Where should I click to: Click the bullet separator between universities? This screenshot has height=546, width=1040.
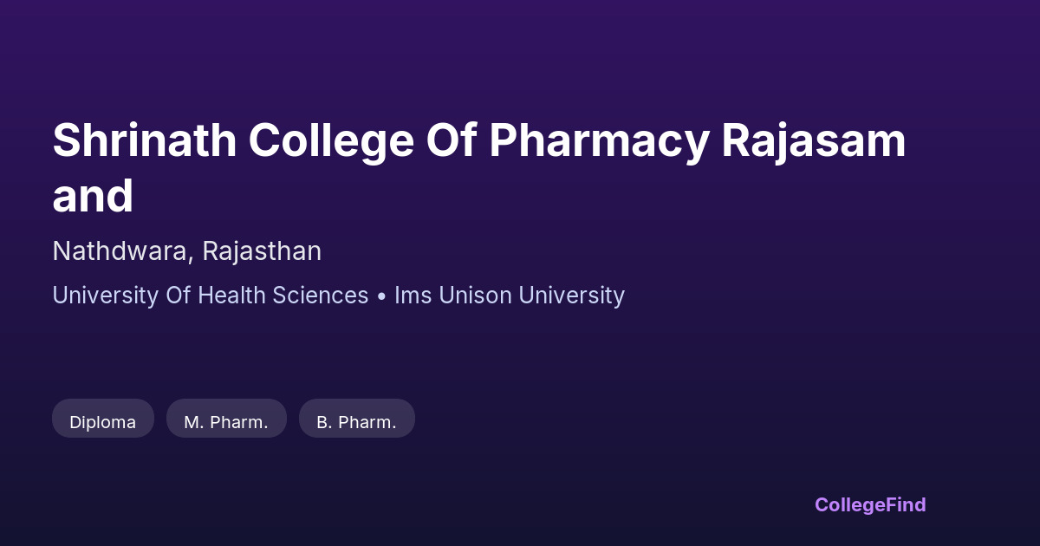click(381, 296)
